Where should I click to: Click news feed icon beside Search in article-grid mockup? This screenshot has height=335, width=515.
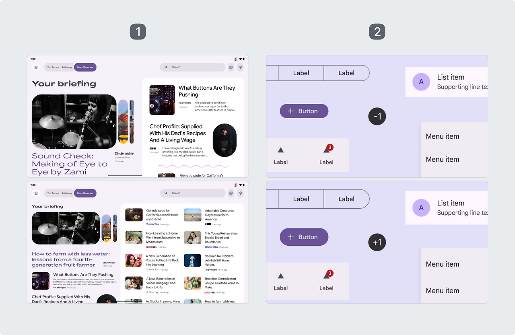tap(231, 193)
